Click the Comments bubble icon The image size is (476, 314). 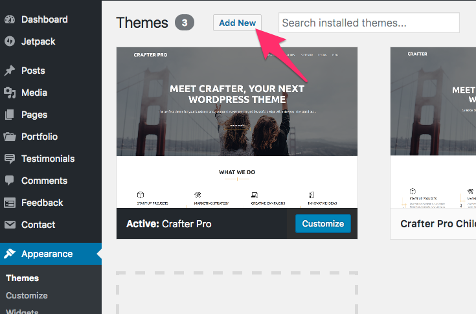[x=10, y=181]
